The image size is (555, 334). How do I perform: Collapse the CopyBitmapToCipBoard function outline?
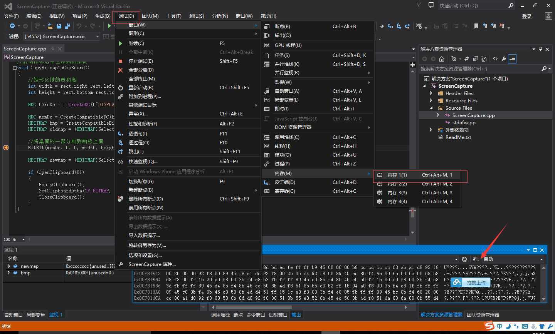15,68
